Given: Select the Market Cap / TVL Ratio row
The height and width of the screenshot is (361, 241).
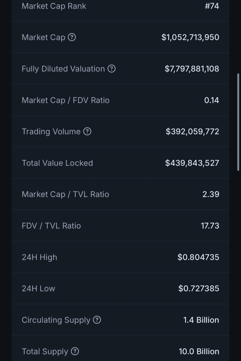Looking at the screenshot, I should (120, 194).
